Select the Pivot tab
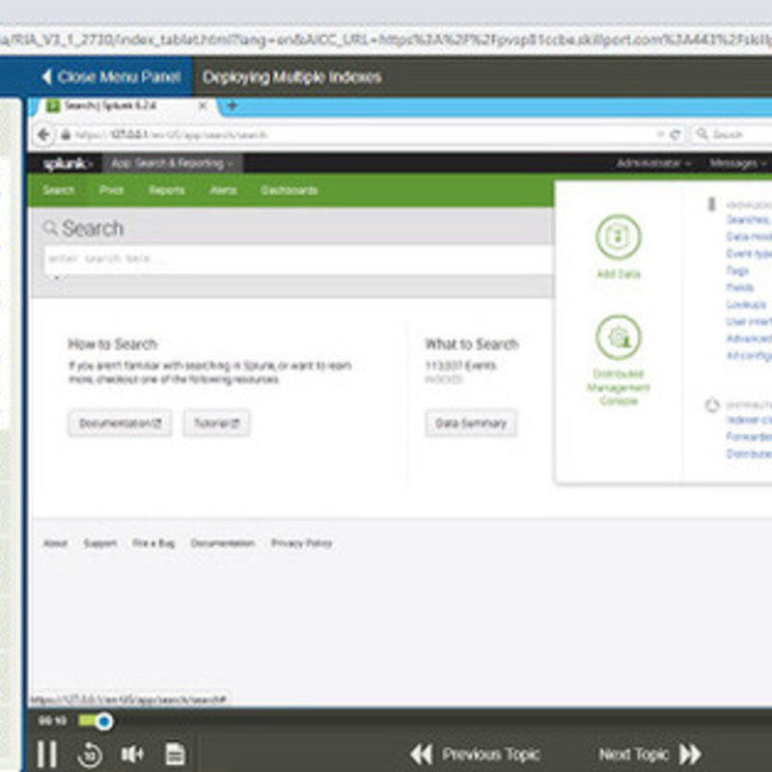Viewport: 772px width, 772px height. tap(111, 190)
